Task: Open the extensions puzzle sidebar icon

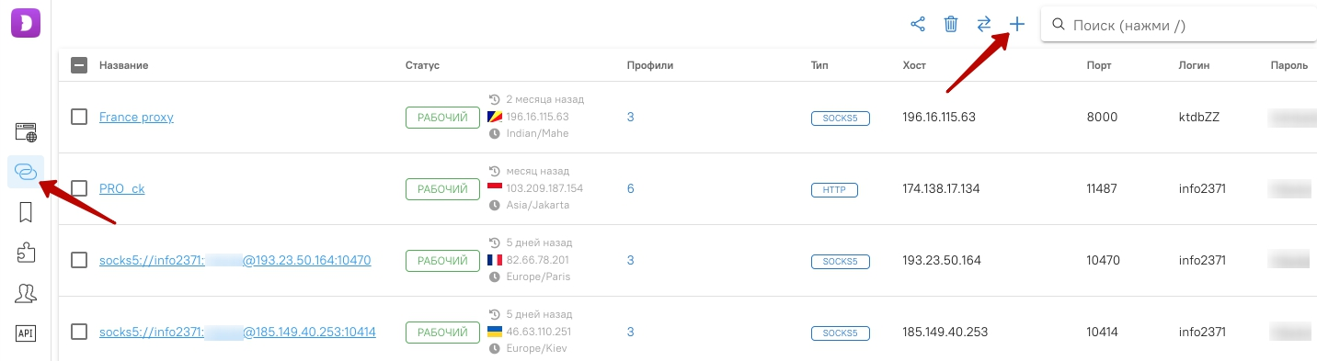Action: point(26,253)
